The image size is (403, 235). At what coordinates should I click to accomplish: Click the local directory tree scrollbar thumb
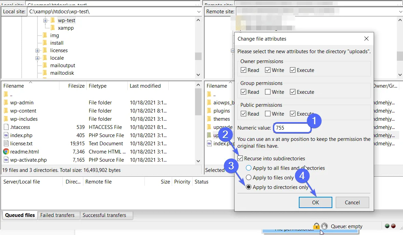coord(198,56)
